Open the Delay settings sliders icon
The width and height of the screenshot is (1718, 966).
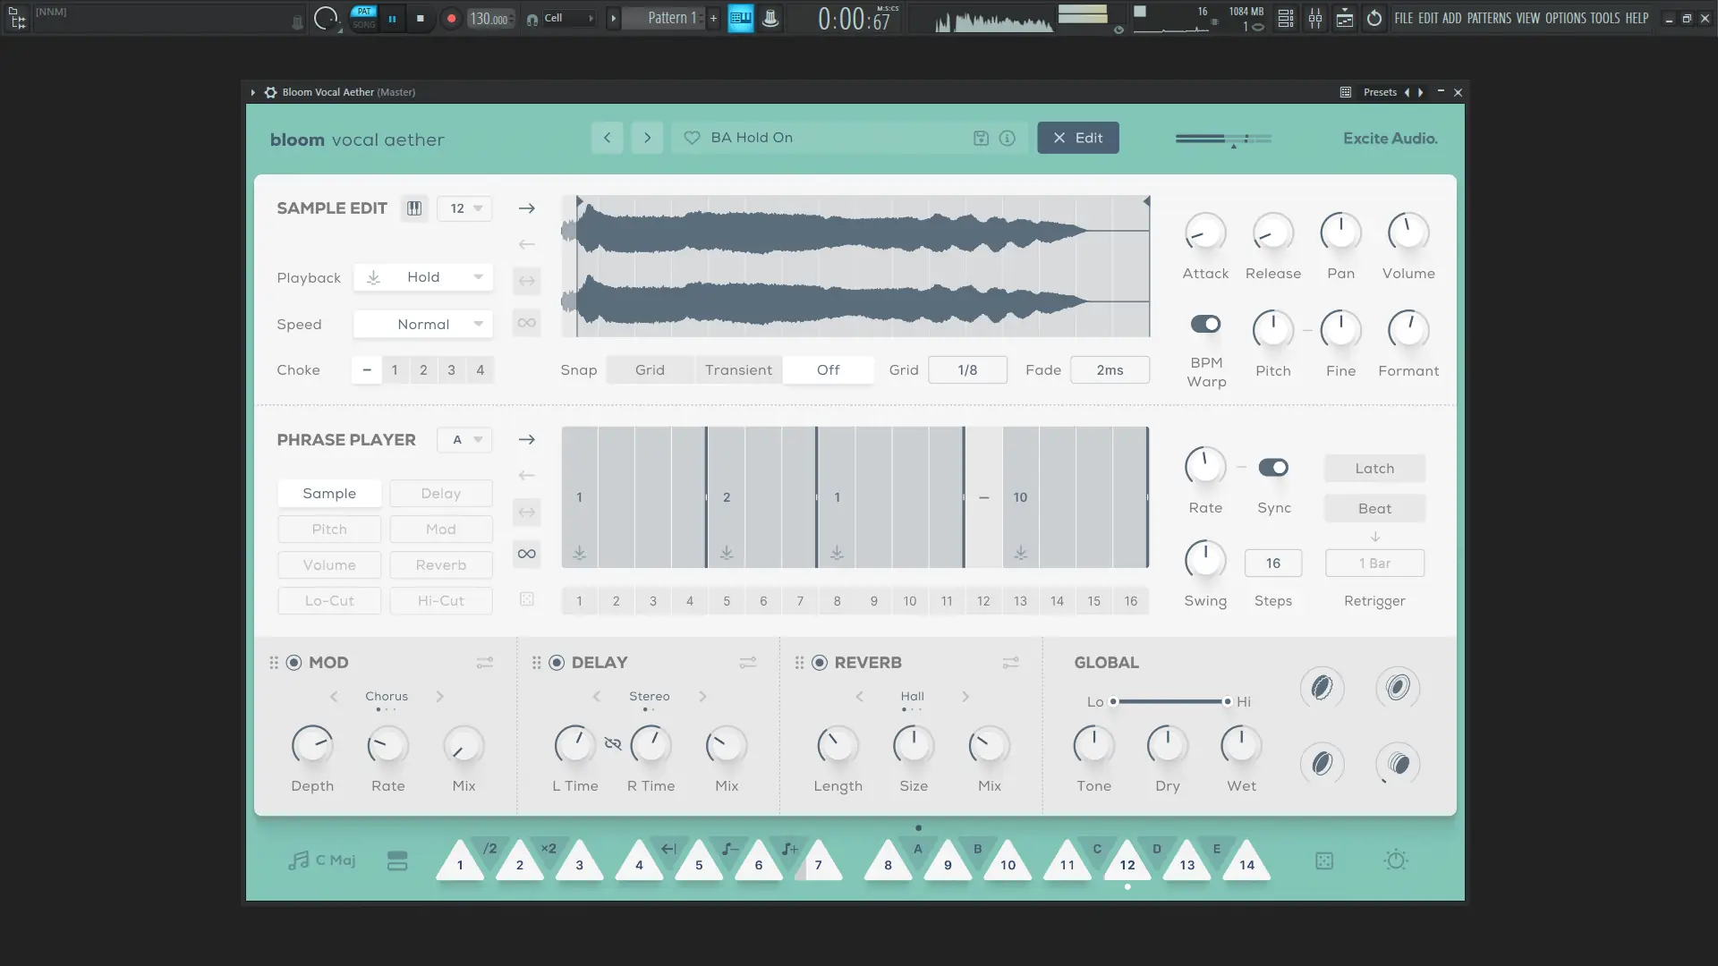pyautogui.click(x=748, y=663)
